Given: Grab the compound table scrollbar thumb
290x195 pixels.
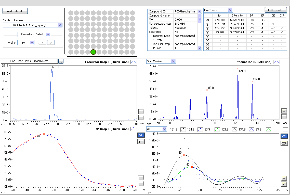Looking at the screenshot, I should [200, 19].
